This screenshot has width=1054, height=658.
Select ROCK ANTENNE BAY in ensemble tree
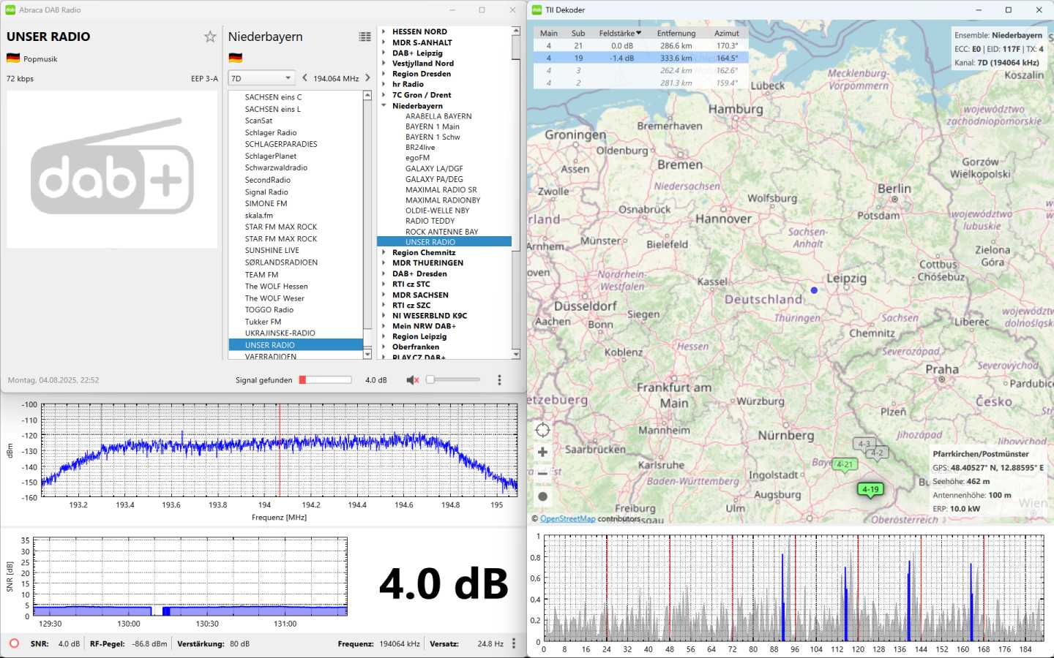(x=441, y=232)
